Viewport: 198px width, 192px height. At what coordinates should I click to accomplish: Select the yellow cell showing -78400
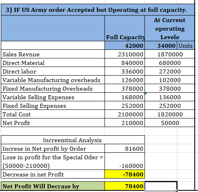tap(125, 174)
